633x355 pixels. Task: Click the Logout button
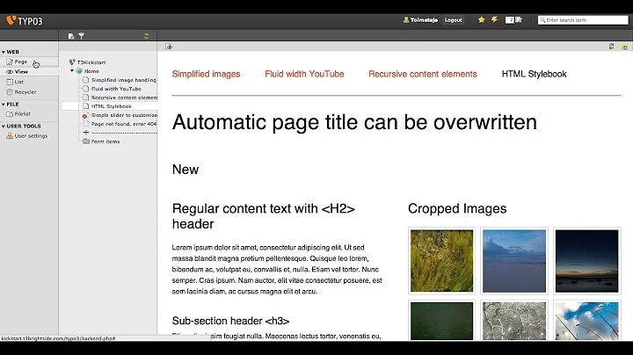pyautogui.click(x=454, y=19)
